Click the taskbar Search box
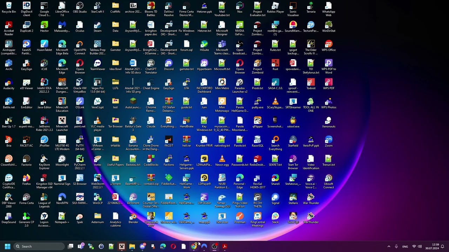449x252 pixels. point(39,246)
